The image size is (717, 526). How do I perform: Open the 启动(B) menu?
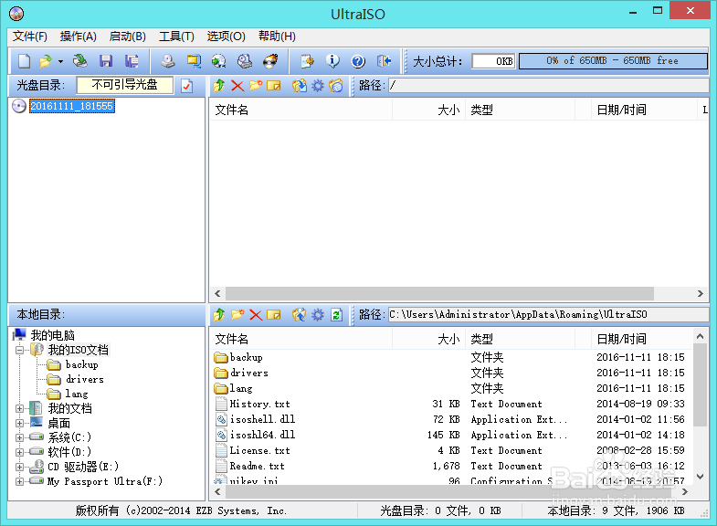pos(128,37)
